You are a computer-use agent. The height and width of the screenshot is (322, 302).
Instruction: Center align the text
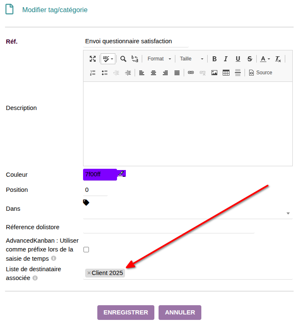tap(154, 73)
